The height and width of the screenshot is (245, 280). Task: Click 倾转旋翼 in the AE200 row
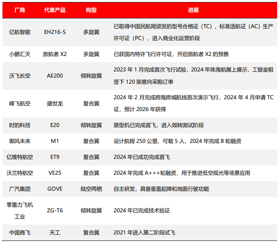tap(91, 76)
